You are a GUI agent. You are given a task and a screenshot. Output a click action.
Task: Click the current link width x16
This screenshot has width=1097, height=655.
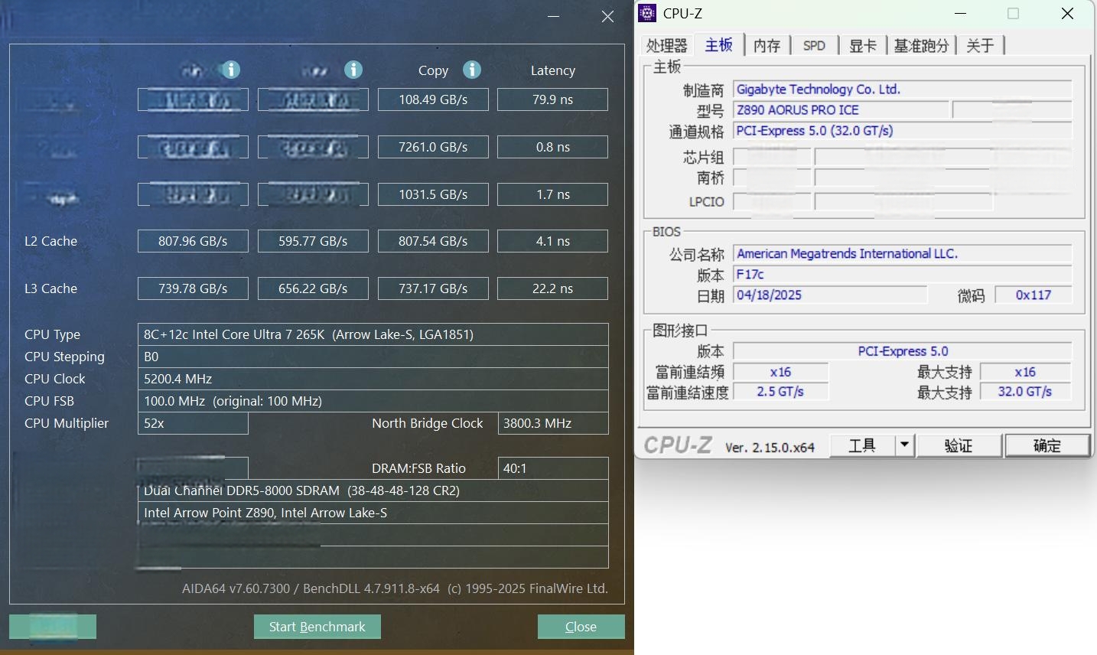[x=780, y=372]
